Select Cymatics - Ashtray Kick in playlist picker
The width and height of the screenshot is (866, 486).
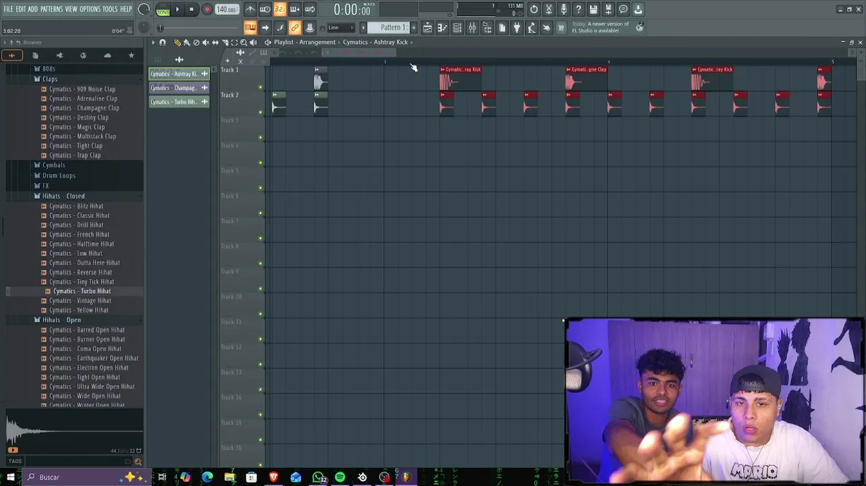click(179, 74)
